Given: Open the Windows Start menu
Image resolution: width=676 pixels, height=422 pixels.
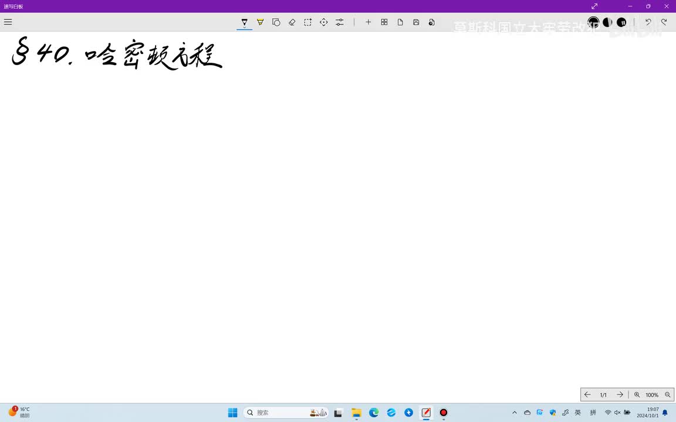Looking at the screenshot, I should tap(233, 413).
